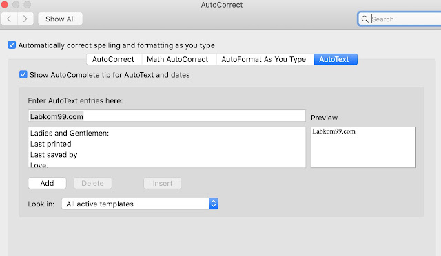Click the AutoText entry field containing Labkom99.com
Screen dimensions: 441x256
167,116
